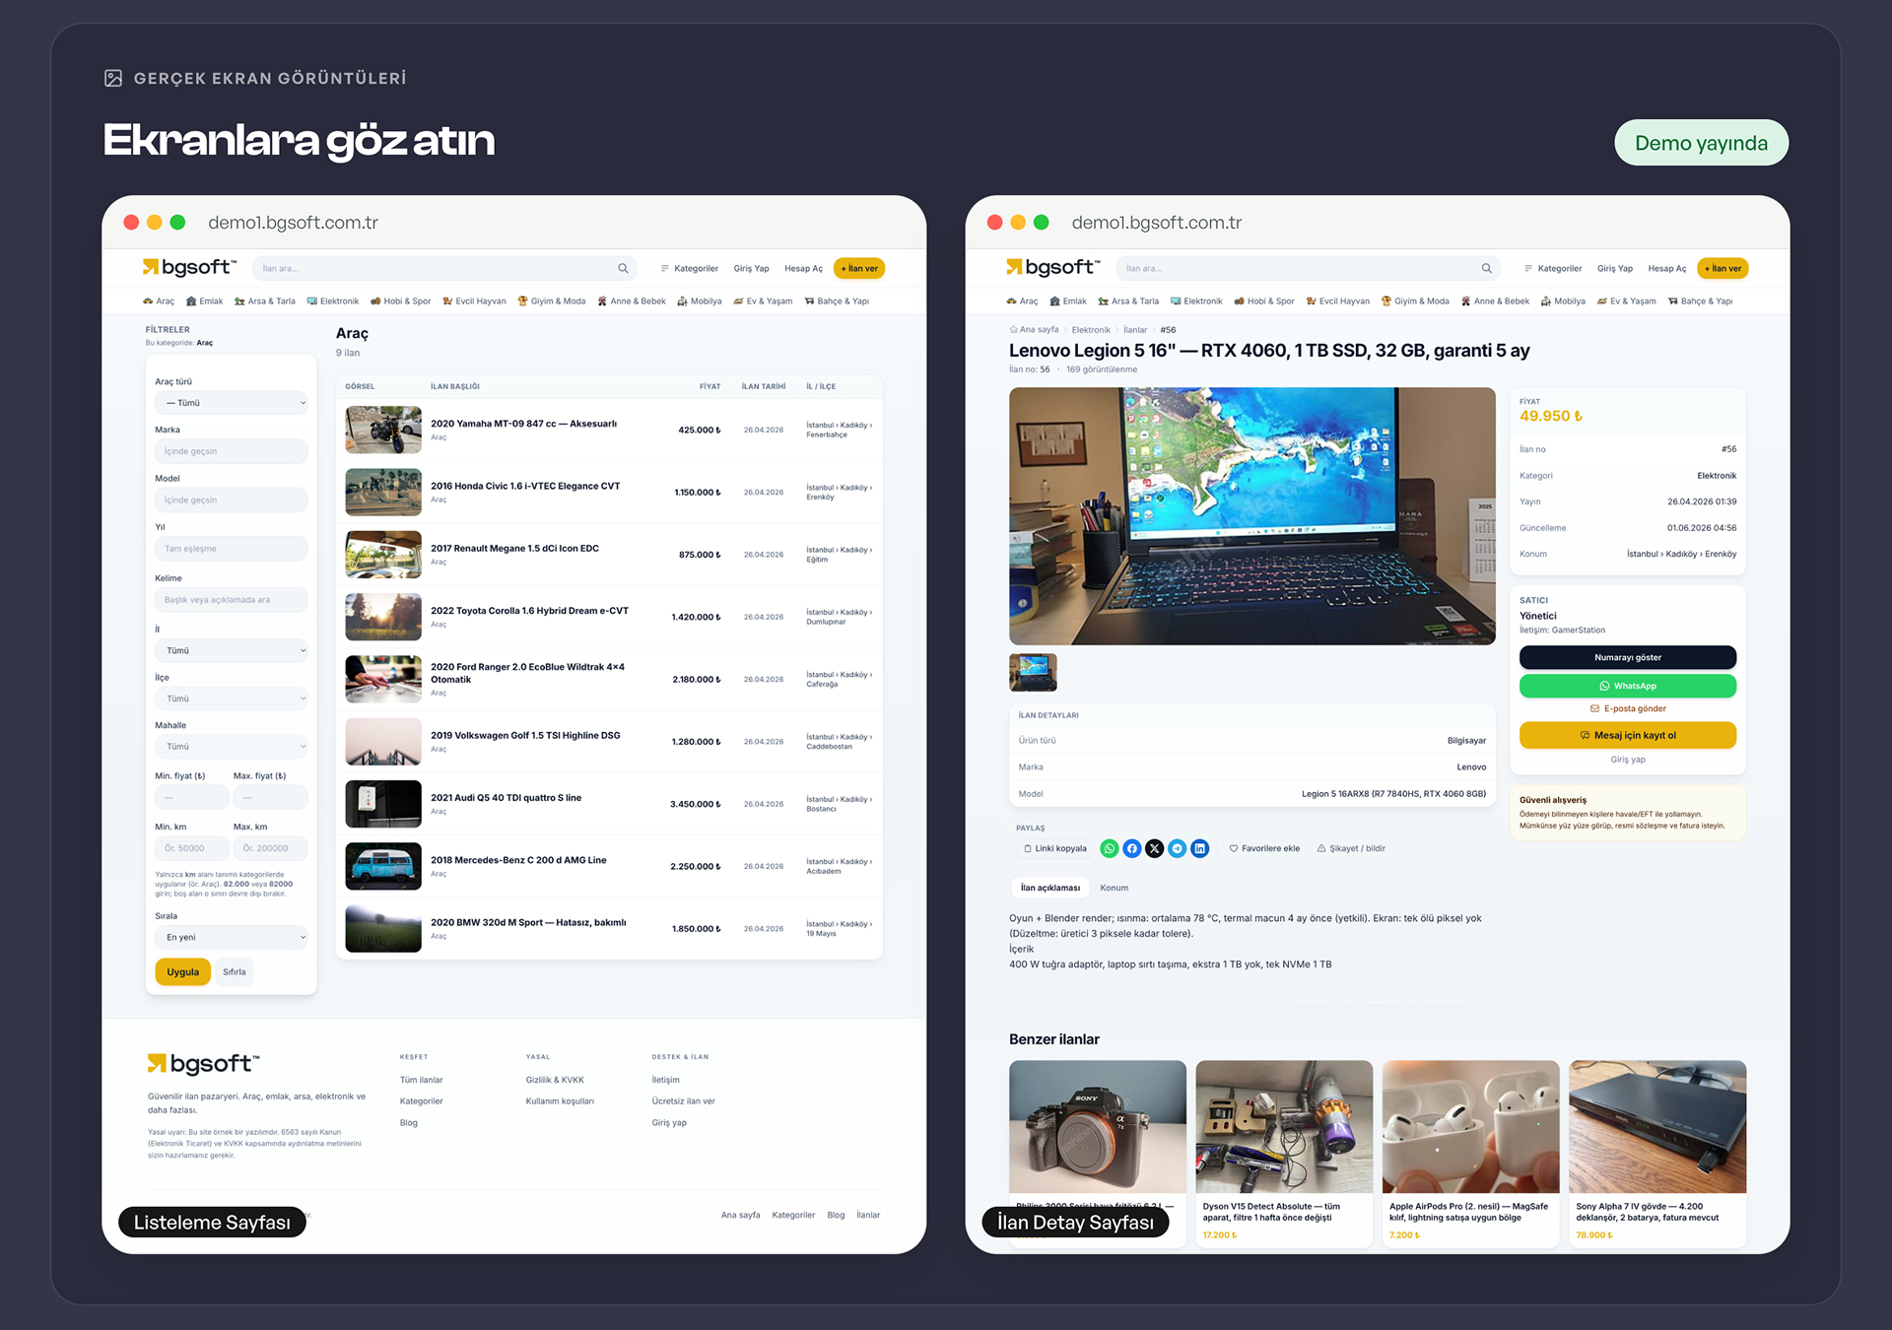Add the Lenovo listing to favorites
Screen dimensions: 1892x1330
(1264, 848)
